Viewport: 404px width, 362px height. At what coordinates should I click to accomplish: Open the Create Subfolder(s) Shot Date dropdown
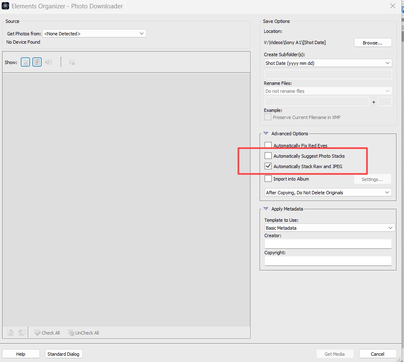pyautogui.click(x=328, y=63)
